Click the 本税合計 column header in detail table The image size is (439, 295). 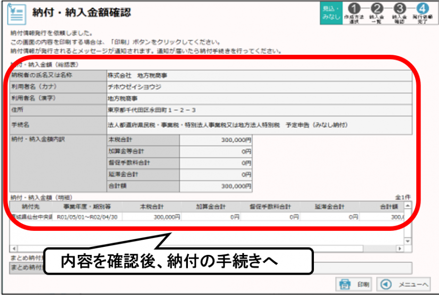tap(152, 207)
